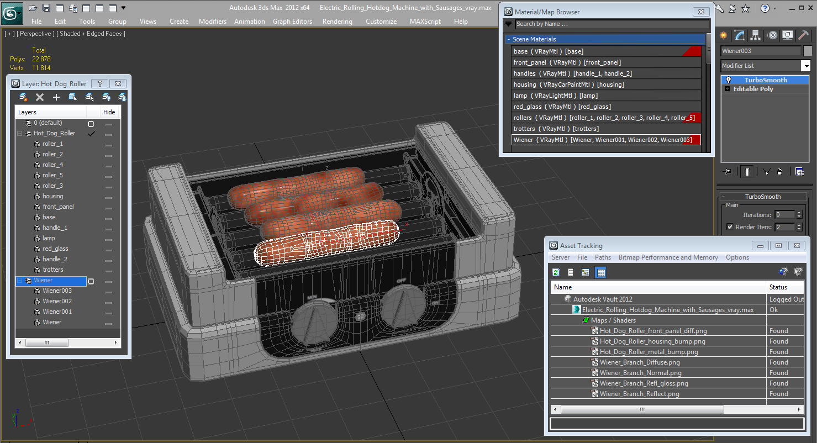The width and height of the screenshot is (817, 443).
Task: Open the Display command panel tab
Action: coord(788,35)
